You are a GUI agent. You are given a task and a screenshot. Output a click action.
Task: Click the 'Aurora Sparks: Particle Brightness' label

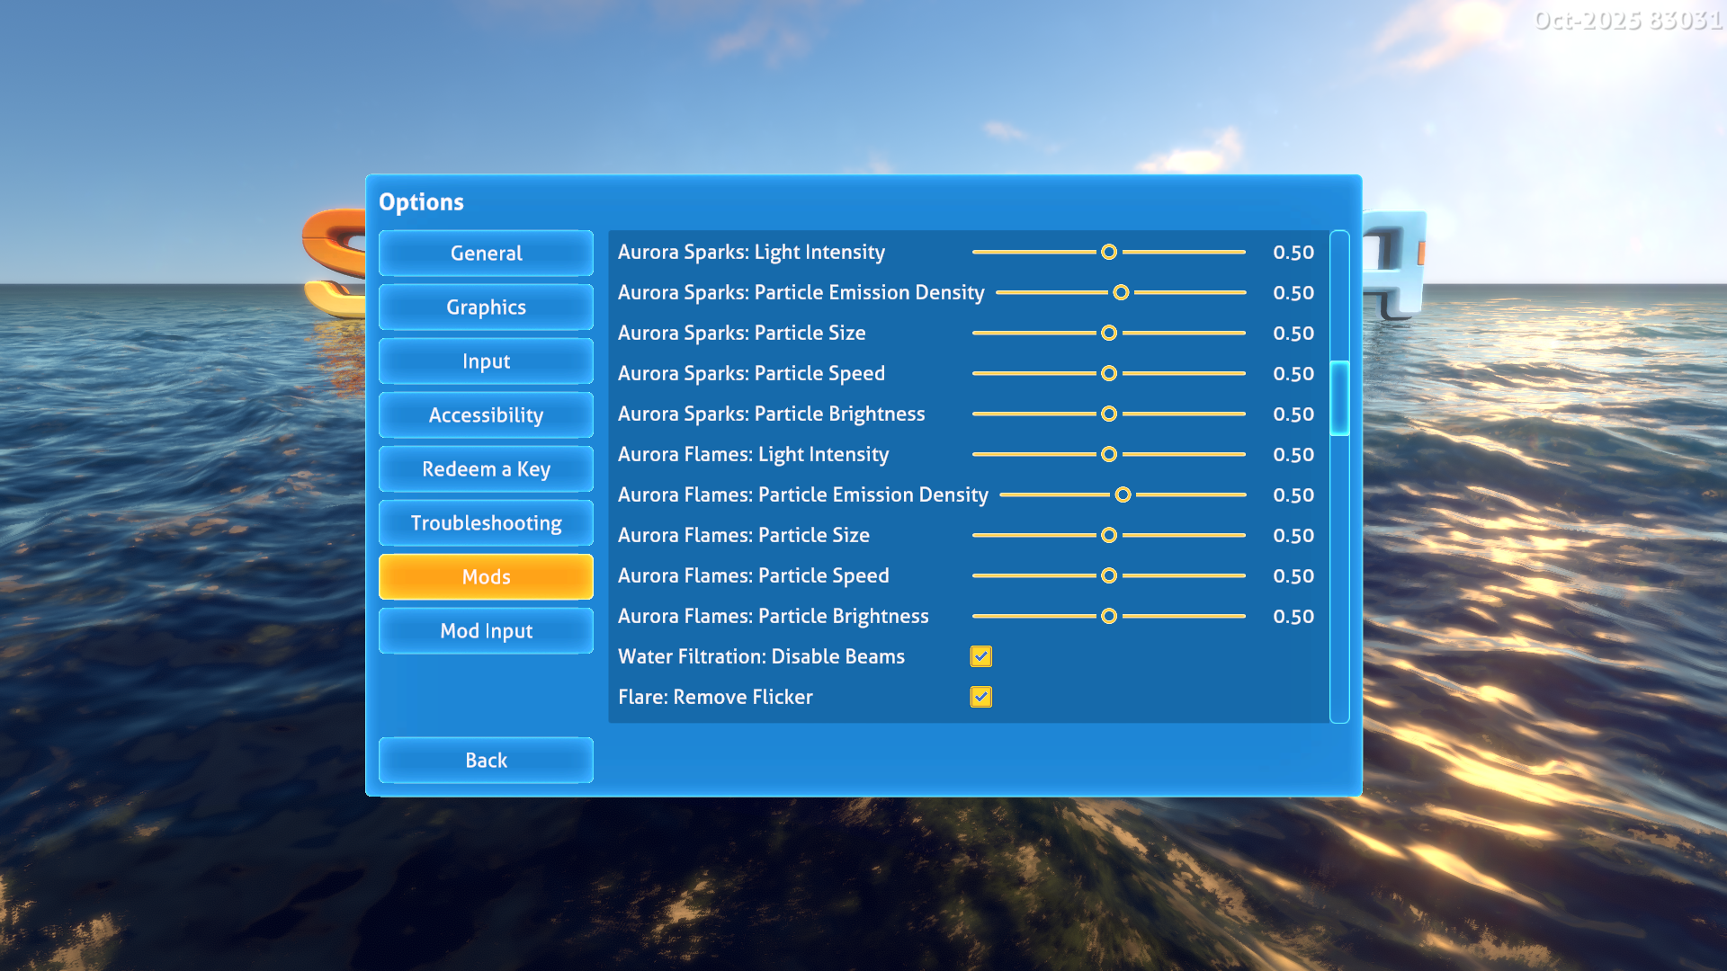click(771, 414)
